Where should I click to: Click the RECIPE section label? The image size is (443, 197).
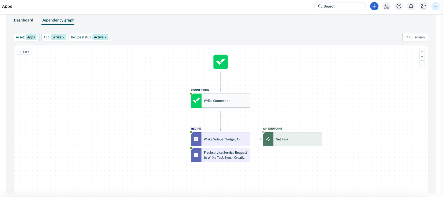(x=196, y=129)
